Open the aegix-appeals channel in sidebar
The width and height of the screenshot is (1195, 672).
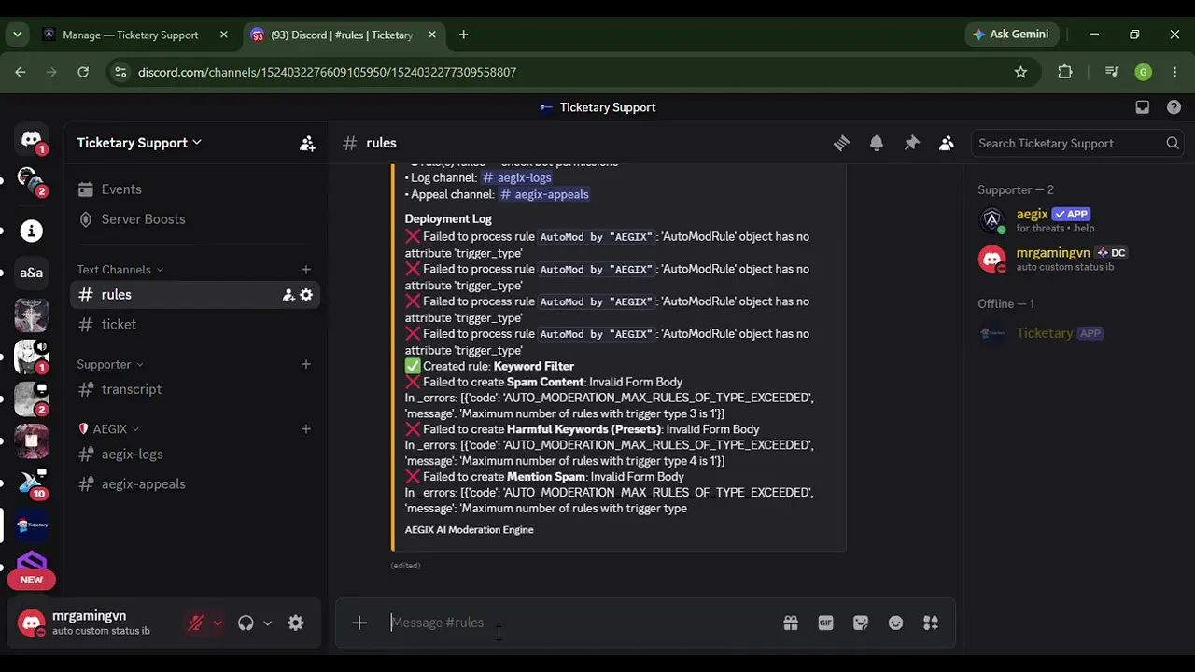click(195, 484)
